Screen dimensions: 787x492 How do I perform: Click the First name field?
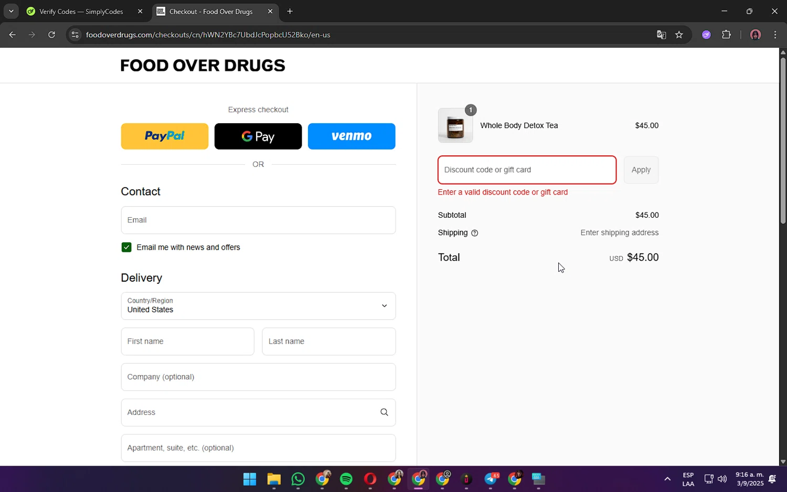pos(187,341)
